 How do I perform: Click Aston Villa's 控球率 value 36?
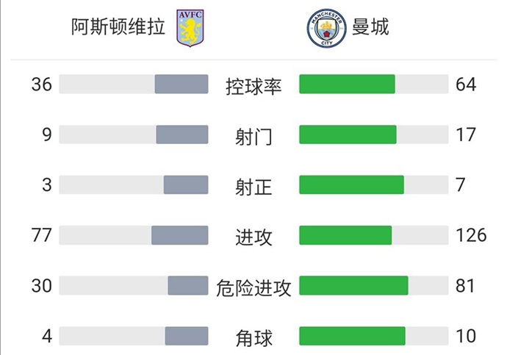pos(42,85)
